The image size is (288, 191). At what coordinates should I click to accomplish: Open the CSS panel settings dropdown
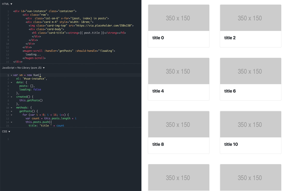(x=6, y=132)
